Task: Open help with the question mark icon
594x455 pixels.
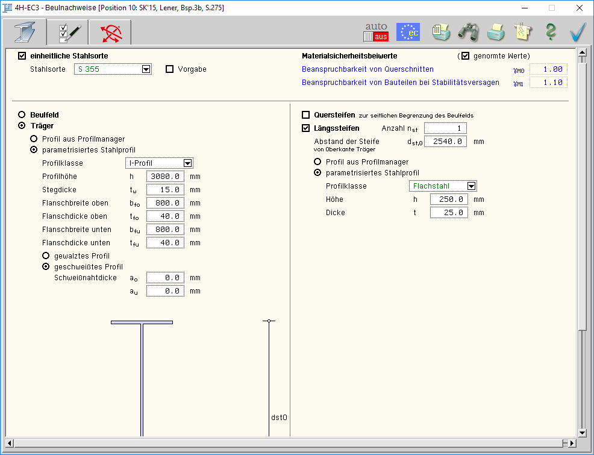Action: pos(550,32)
